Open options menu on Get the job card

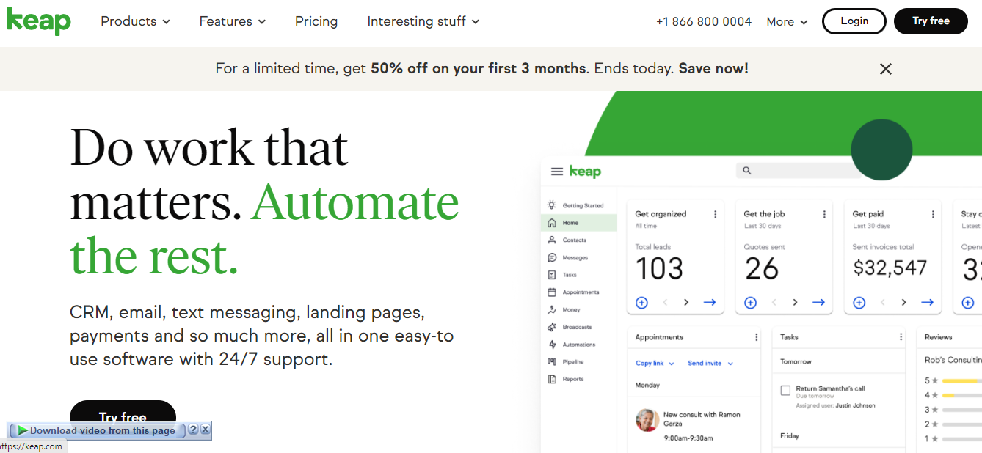[824, 214]
